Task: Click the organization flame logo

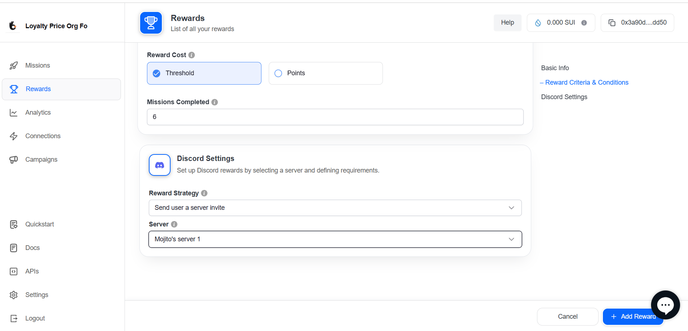Action: click(13, 26)
